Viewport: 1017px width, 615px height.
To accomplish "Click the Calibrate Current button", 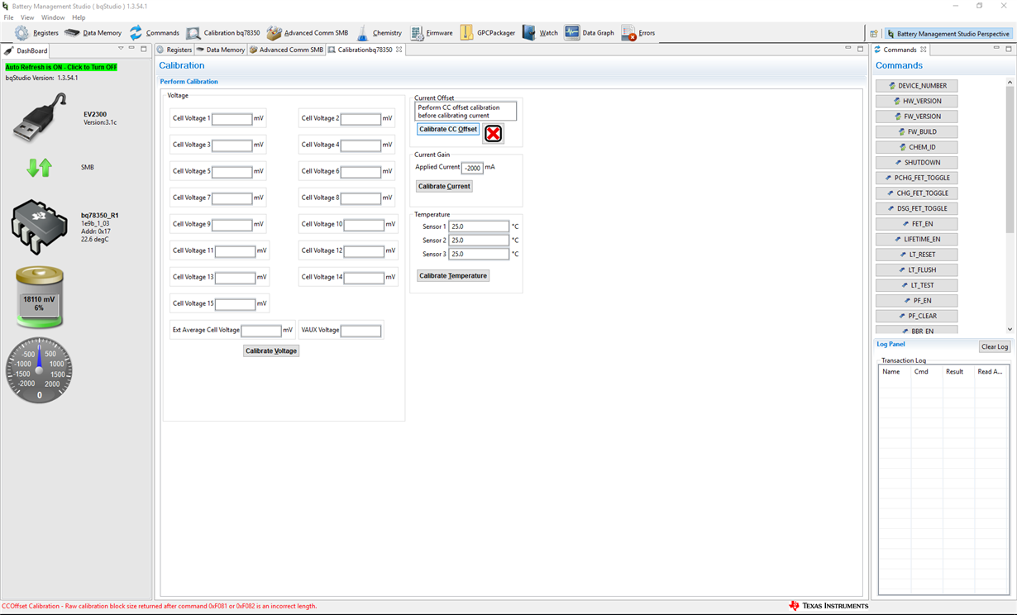I will pos(444,186).
